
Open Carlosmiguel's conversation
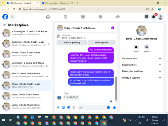coord(26,33)
